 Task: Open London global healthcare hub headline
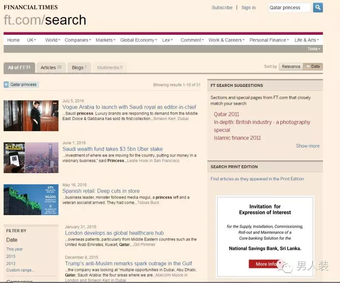(114, 233)
